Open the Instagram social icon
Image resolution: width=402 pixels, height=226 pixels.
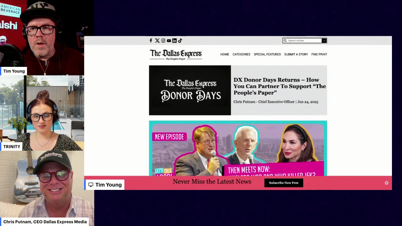tap(163, 40)
